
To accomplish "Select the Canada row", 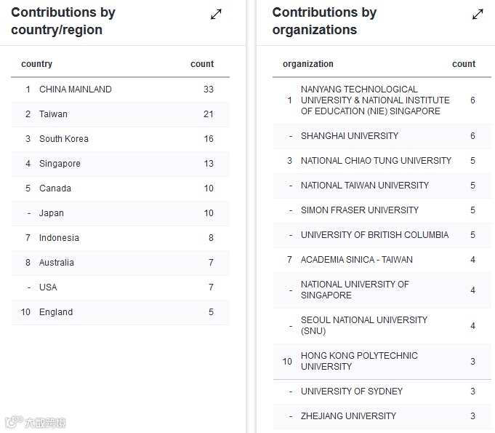I will click(55, 188).
